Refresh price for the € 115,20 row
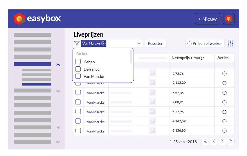The image size is (247, 156). click(224, 83)
